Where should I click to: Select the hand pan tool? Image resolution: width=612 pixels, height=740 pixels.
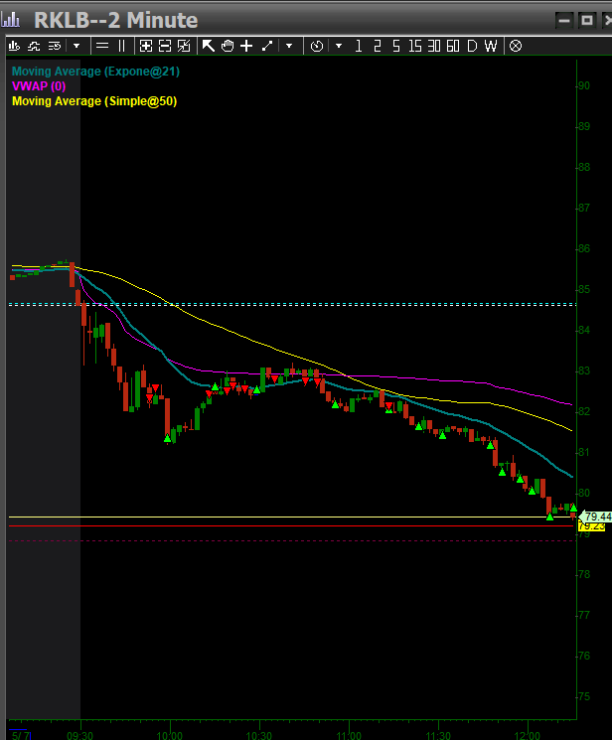point(228,46)
